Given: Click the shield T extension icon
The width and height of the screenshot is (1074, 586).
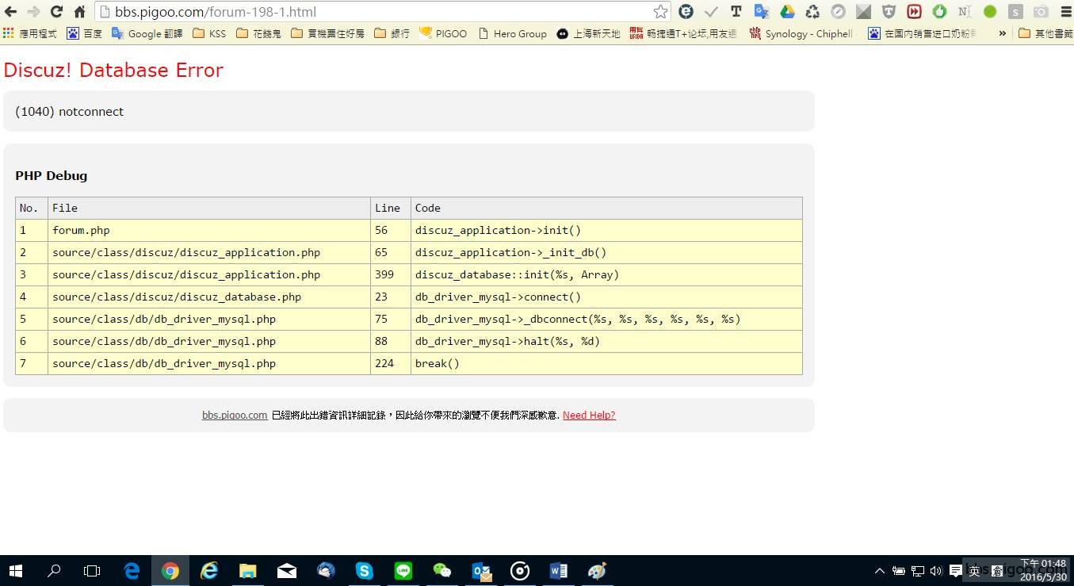Looking at the screenshot, I should [889, 12].
